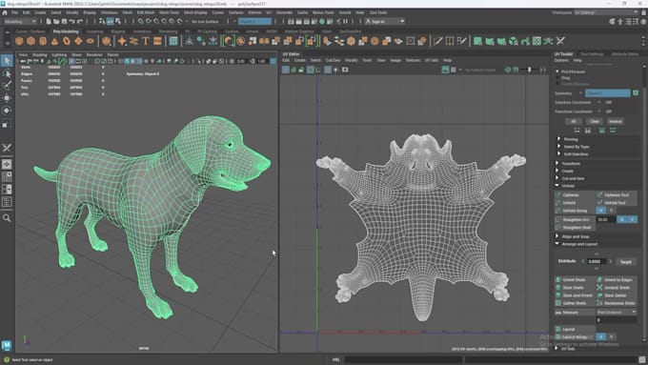The width and height of the screenshot is (648, 365).
Task: Click the Inverse selection button
Action: tap(615, 122)
